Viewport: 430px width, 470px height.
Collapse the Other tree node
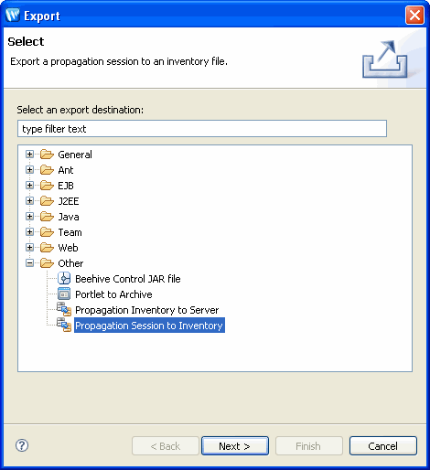29,263
